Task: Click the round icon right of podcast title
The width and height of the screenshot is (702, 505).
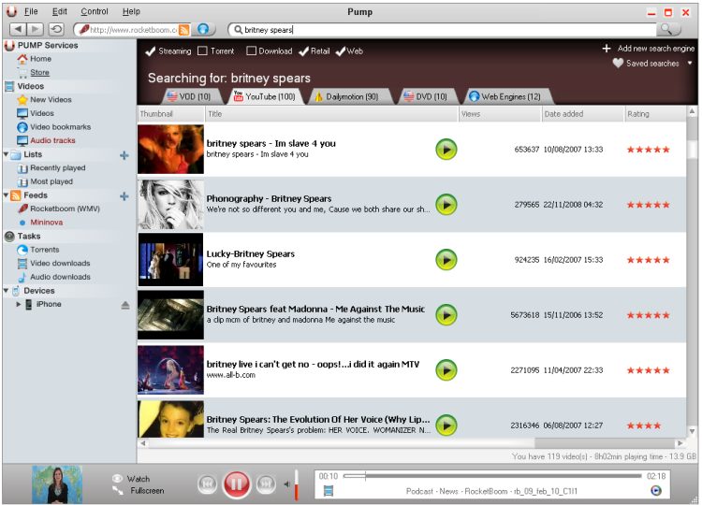Action: click(655, 491)
